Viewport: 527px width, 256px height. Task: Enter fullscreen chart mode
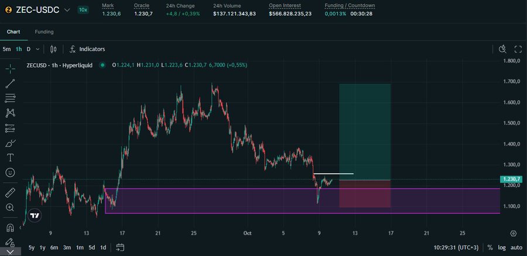(518, 49)
